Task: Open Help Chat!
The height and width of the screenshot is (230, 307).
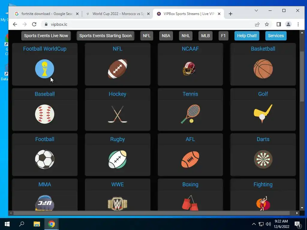Action: (x=247, y=36)
